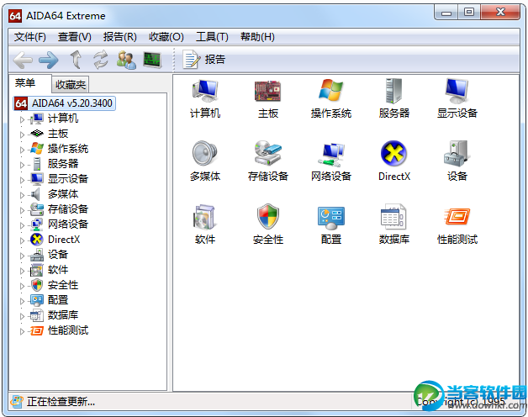Select 计算机 in the left tree
The height and width of the screenshot is (417, 528).
pos(63,119)
